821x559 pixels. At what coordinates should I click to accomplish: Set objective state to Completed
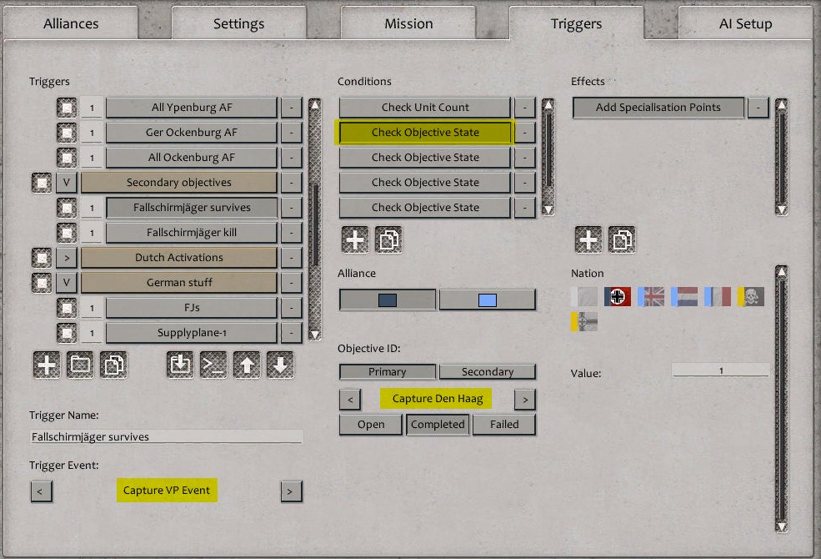(438, 425)
